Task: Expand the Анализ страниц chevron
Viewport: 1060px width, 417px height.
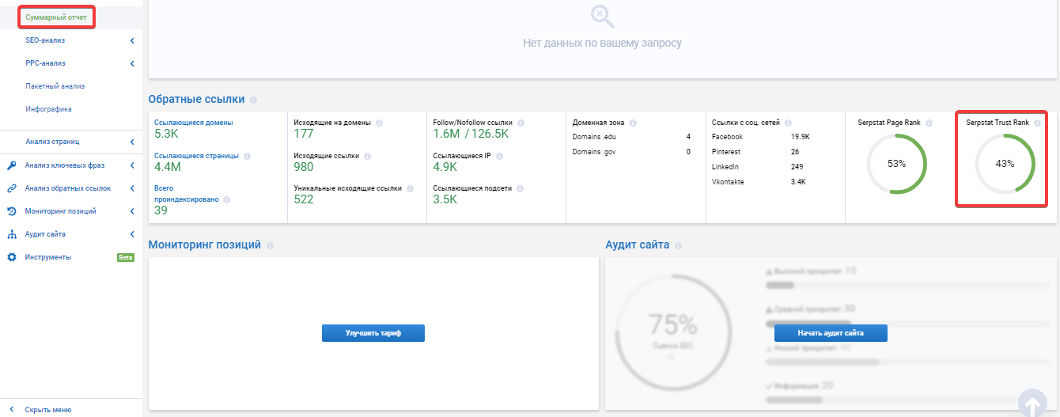Action: (x=132, y=142)
